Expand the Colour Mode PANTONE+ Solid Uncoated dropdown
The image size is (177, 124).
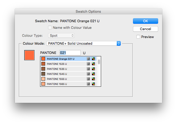point(83,43)
